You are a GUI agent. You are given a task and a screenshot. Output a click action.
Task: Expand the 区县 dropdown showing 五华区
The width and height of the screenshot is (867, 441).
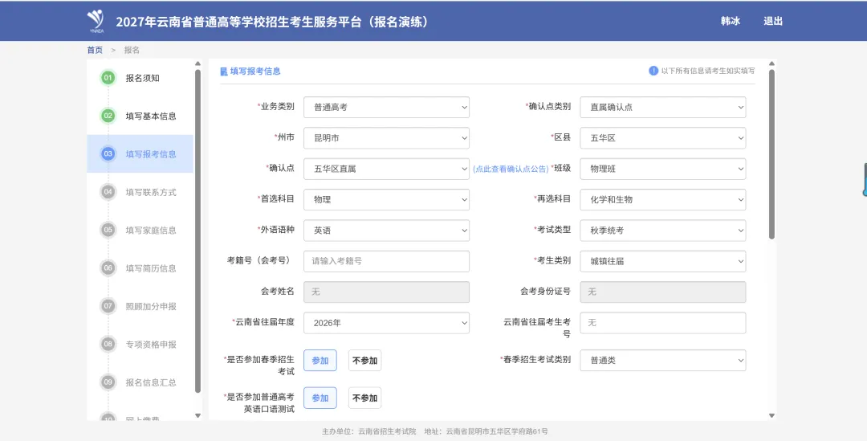click(x=663, y=138)
